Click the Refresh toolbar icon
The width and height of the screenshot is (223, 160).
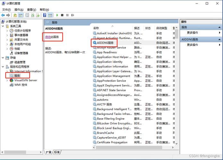coord(33,15)
